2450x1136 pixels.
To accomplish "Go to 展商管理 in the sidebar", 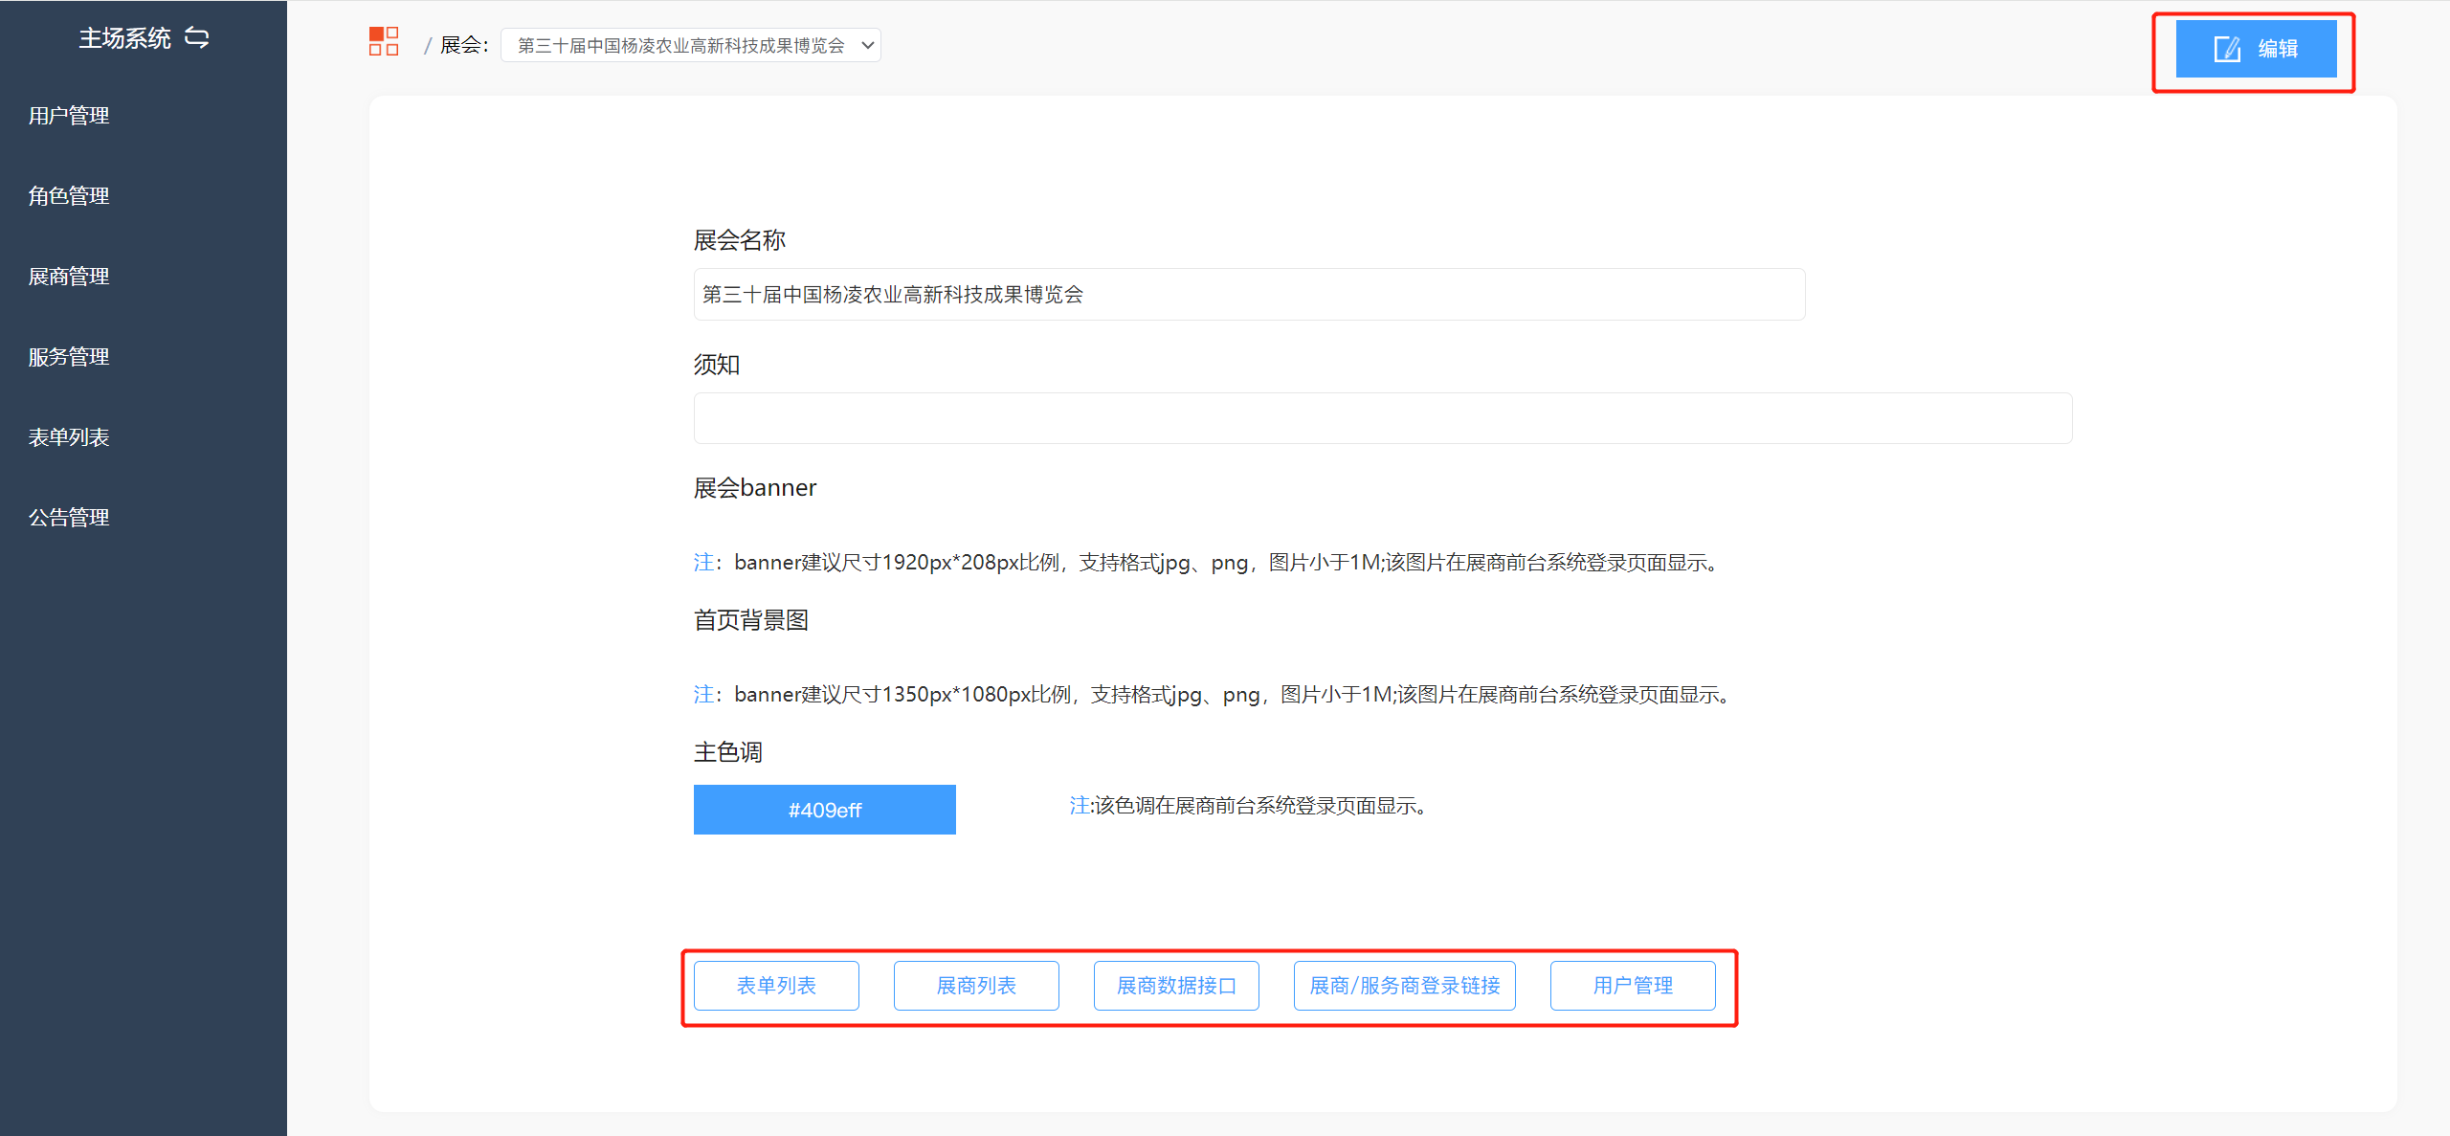I will coord(69,277).
